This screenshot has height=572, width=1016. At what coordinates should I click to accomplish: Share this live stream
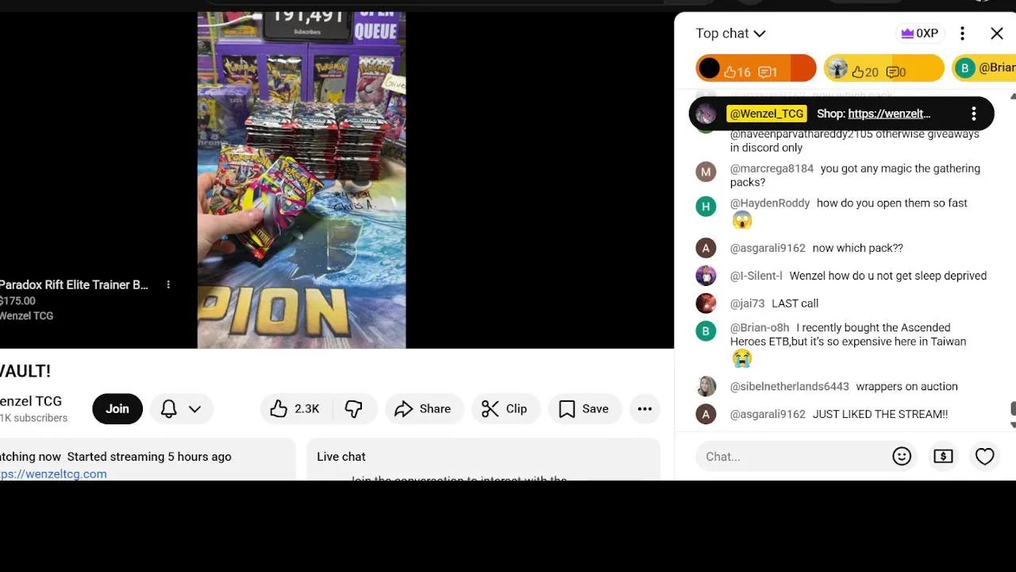click(x=423, y=408)
